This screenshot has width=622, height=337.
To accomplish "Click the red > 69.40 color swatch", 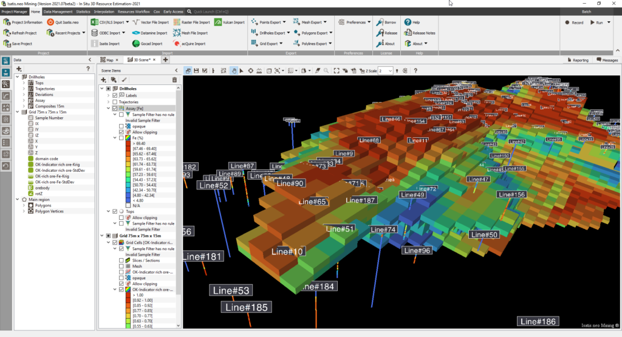I will tap(128, 143).
